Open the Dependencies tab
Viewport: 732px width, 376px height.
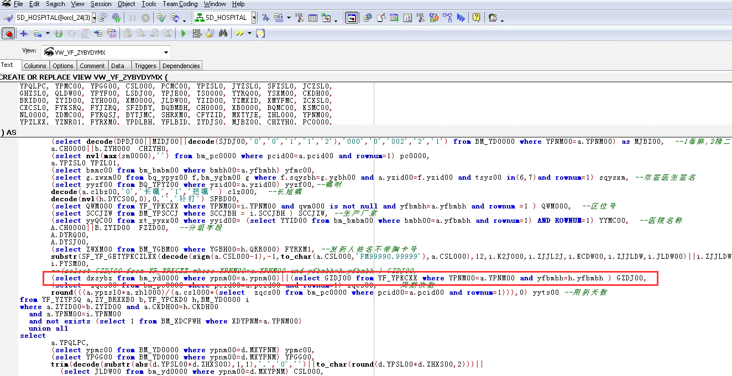click(181, 66)
